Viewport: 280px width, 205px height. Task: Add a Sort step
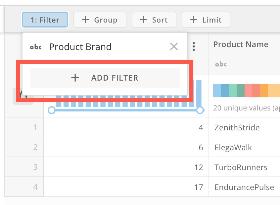point(154,20)
